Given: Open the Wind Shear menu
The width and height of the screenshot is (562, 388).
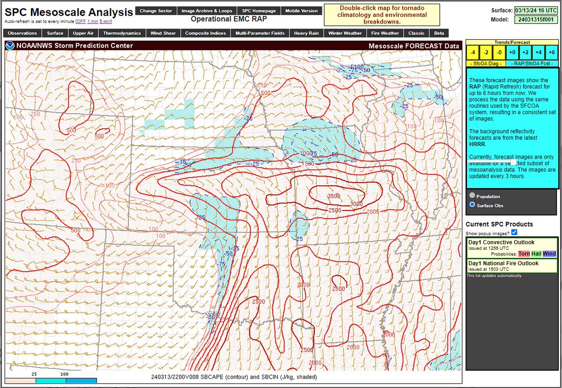Looking at the screenshot, I should pos(163,33).
